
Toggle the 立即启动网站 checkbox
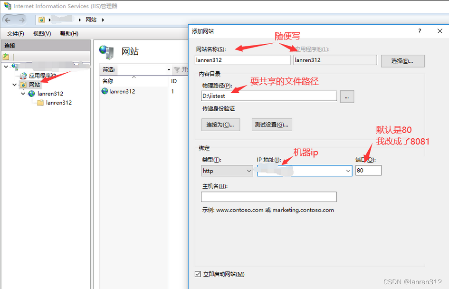[198, 274]
